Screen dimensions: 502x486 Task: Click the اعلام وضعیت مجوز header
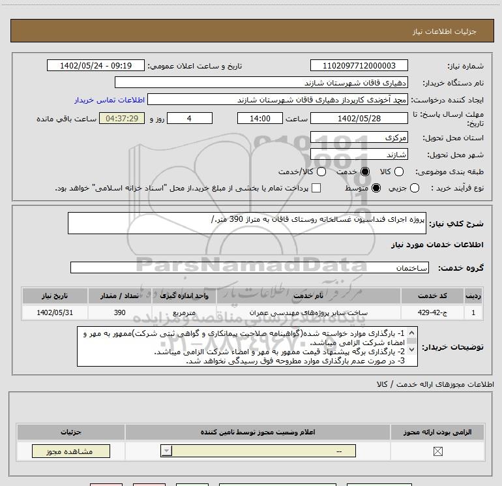click(258, 432)
